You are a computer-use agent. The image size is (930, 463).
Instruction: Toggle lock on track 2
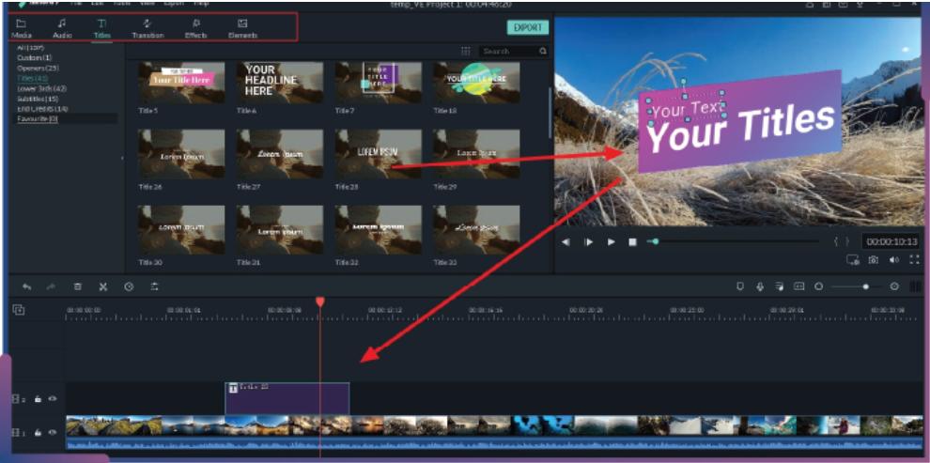tap(38, 399)
